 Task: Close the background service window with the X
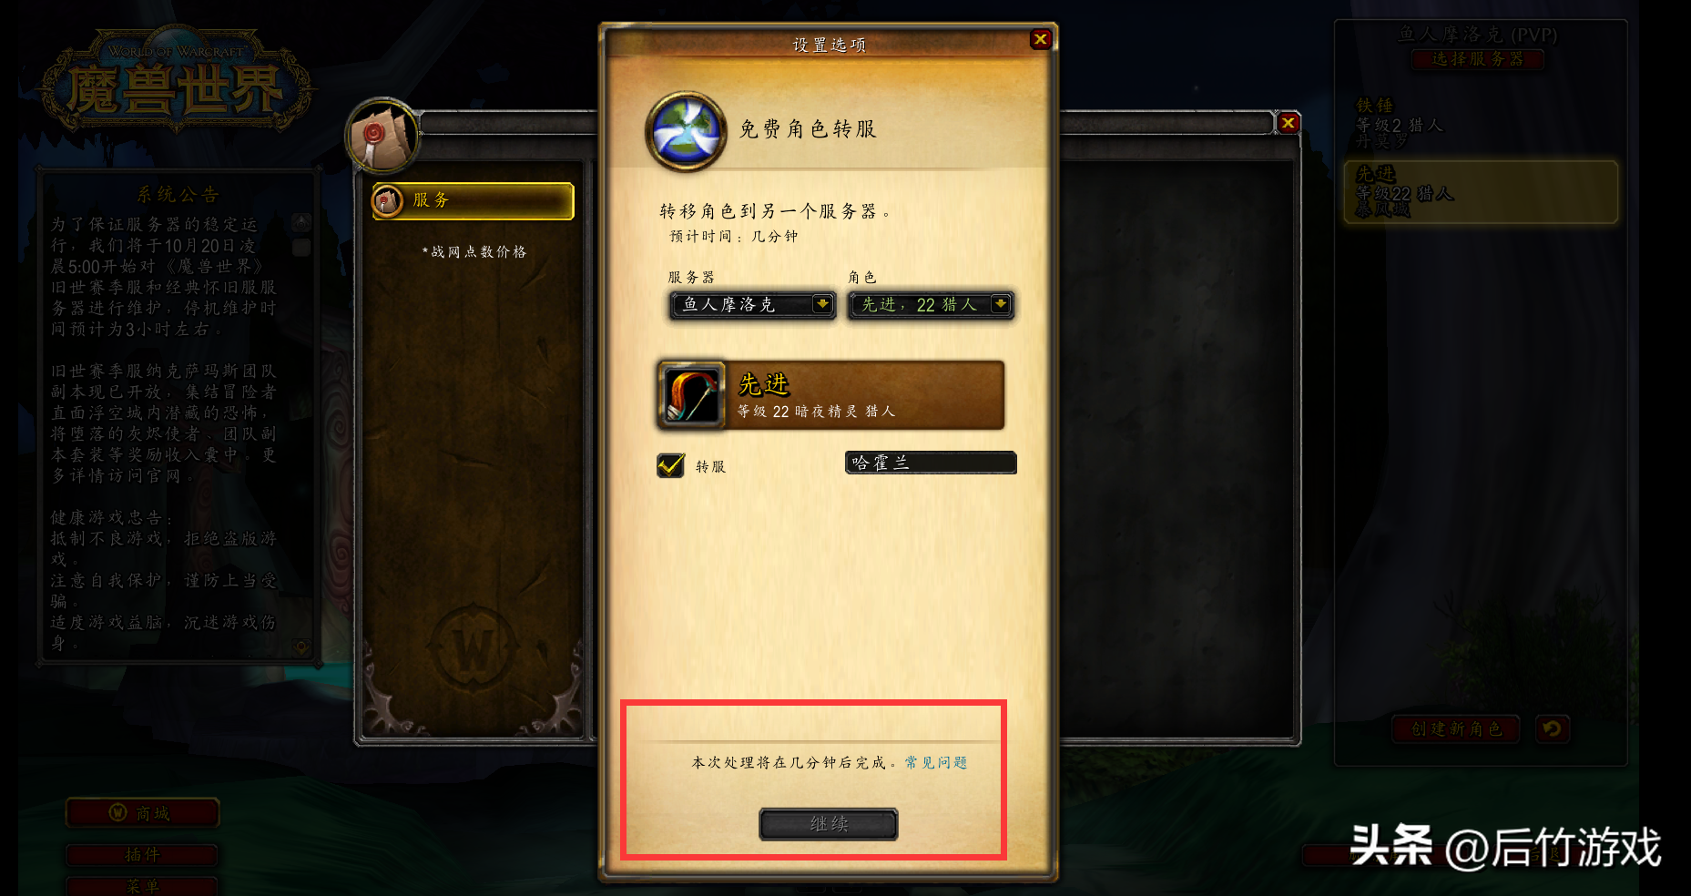(1288, 122)
